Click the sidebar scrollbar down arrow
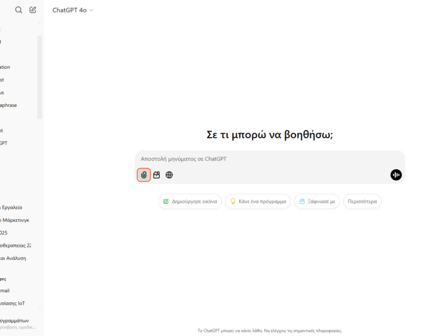This screenshot has width=448, height=336. pos(40,307)
